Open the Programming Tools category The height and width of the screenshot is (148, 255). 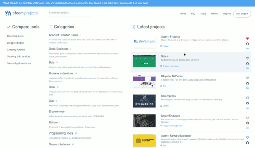[x=61, y=133]
